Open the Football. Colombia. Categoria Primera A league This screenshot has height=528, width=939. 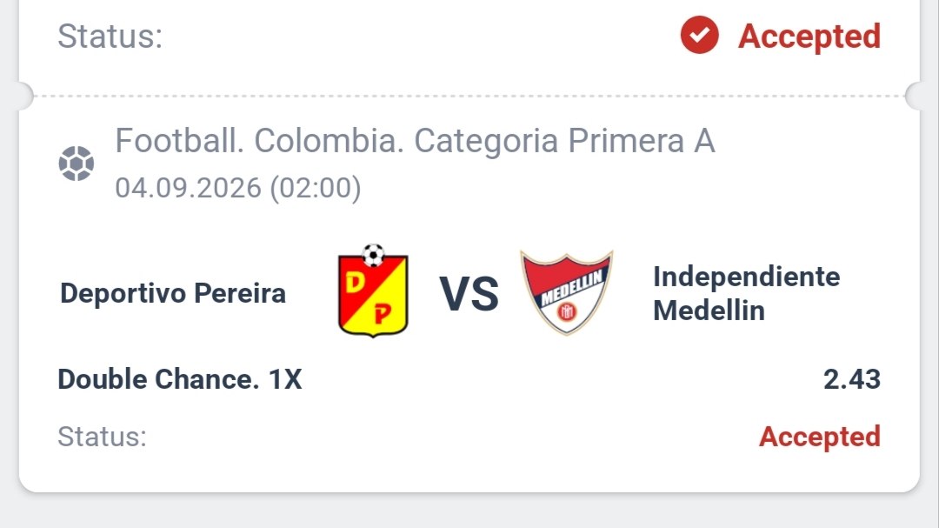[x=415, y=141]
